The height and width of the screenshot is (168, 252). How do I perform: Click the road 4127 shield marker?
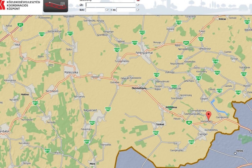142,33
